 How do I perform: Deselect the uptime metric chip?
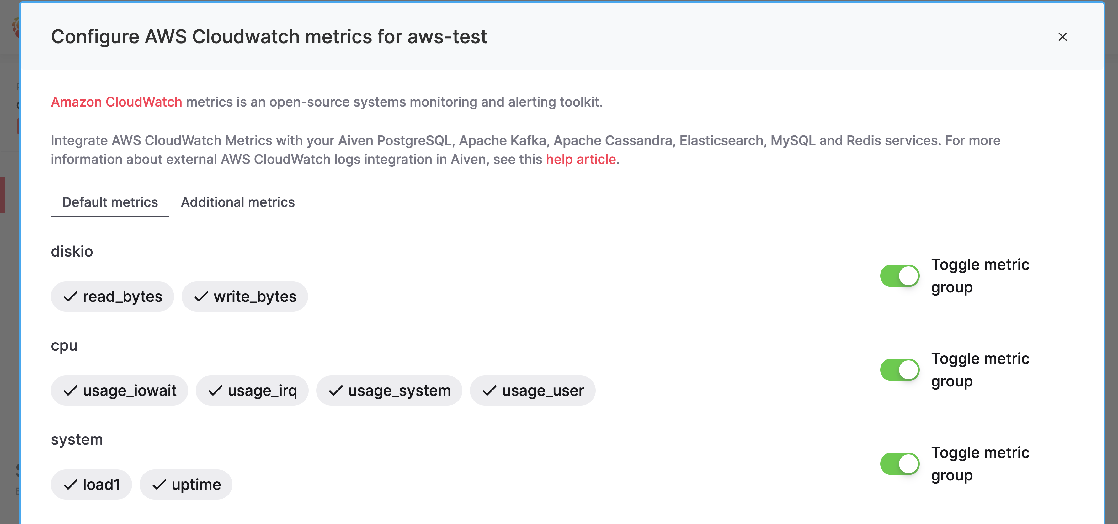point(186,485)
